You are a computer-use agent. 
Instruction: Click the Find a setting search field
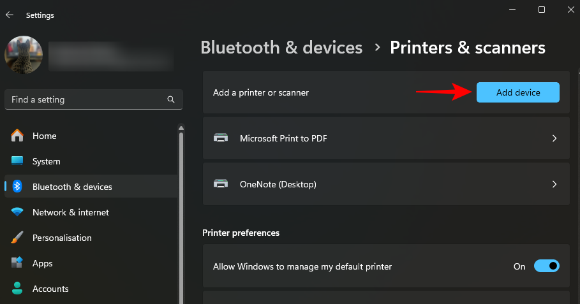pyautogui.click(x=86, y=99)
